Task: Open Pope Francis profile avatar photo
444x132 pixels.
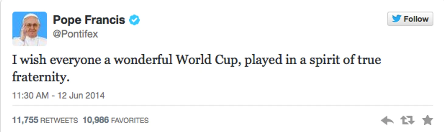Action: (x=29, y=29)
